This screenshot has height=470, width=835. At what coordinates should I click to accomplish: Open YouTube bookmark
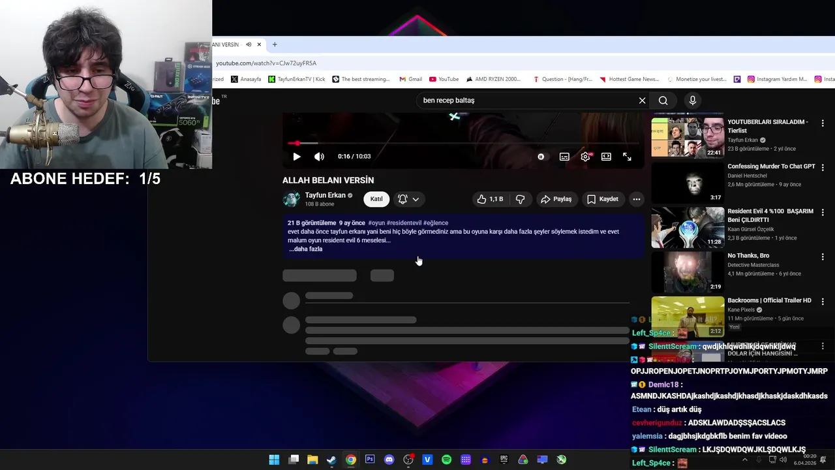pos(444,79)
